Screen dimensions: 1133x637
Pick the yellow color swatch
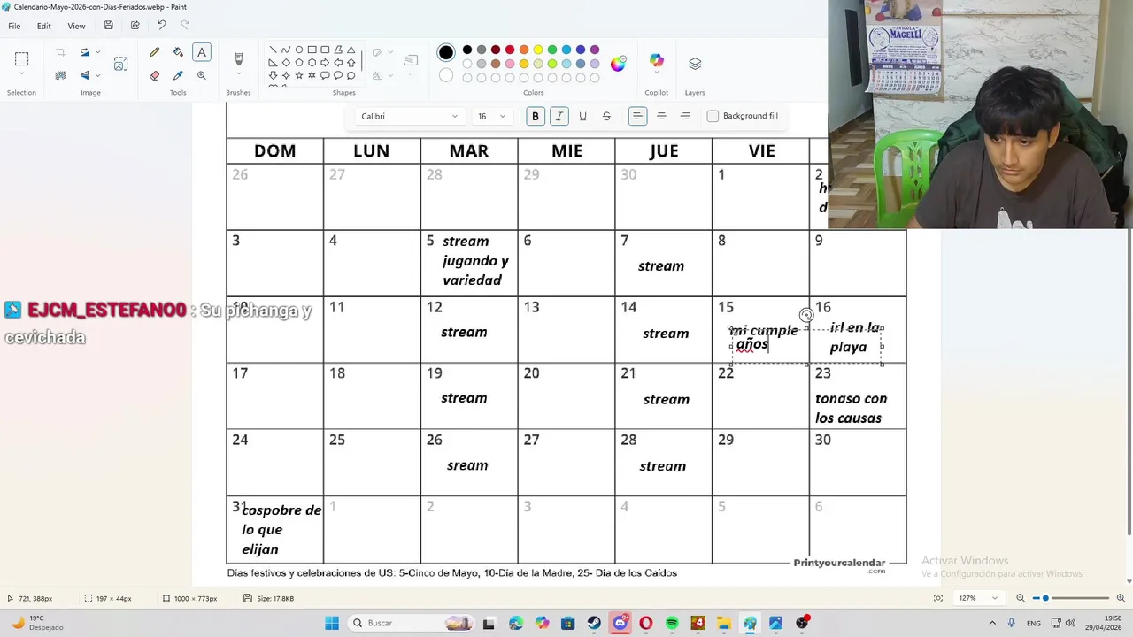click(538, 50)
